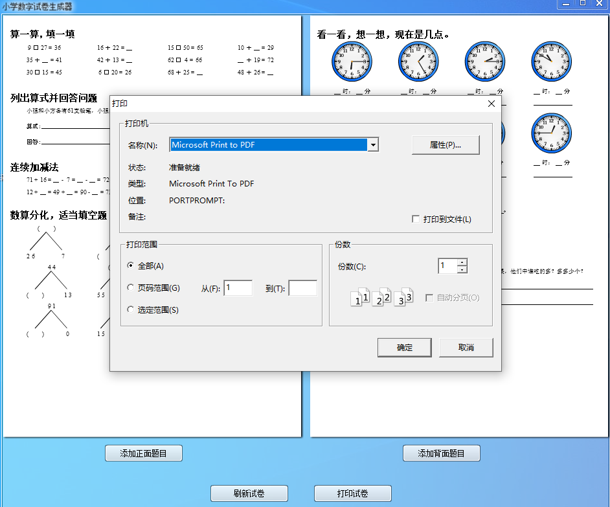This screenshot has width=610, height=507.
Task: Choose the Selection (选定范围) radio button
Action: tap(131, 310)
